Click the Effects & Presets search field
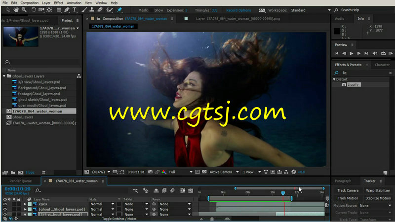The image size is (395, 222). point(363,73)
